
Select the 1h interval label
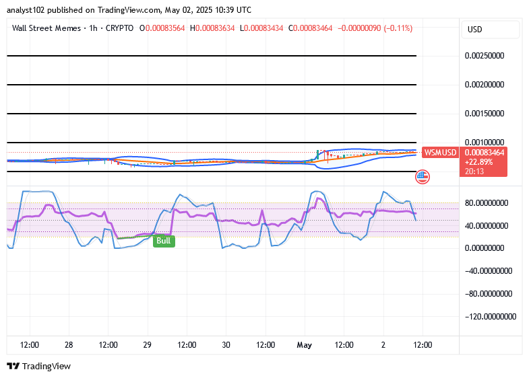[x=93, y=28]
